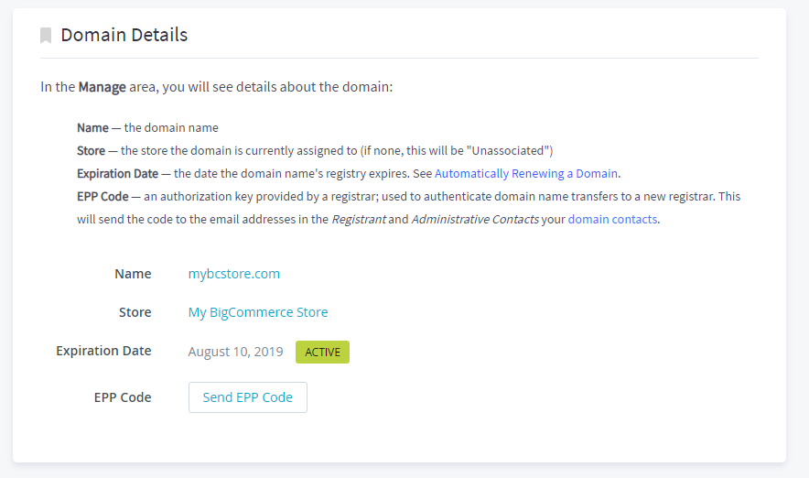
Task: Click the italic Registrant text
Action: point(359,220)
